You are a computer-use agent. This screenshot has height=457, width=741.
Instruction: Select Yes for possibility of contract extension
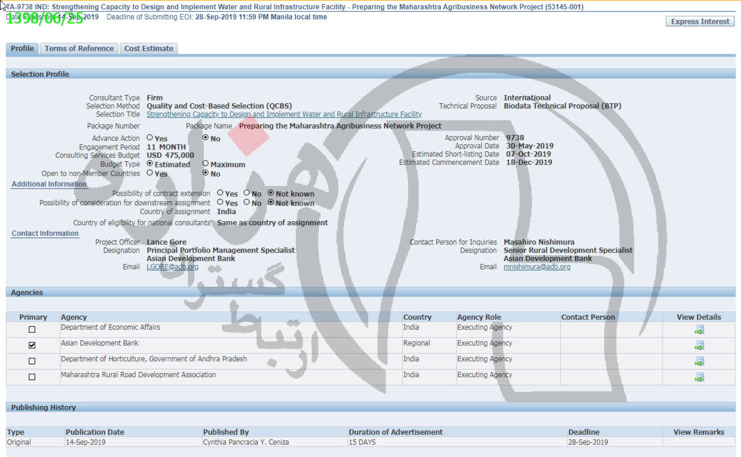[x=220, y=193]
